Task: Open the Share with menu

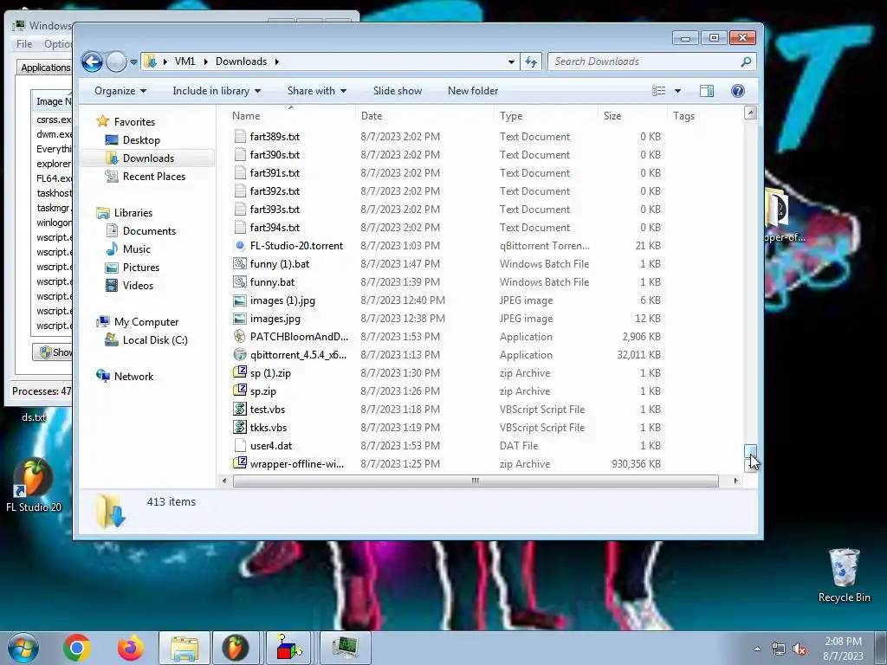Action: (x=317, y=91)
